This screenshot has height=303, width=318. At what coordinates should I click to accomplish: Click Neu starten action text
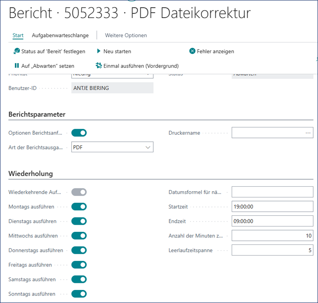click(x=117, y=52)
